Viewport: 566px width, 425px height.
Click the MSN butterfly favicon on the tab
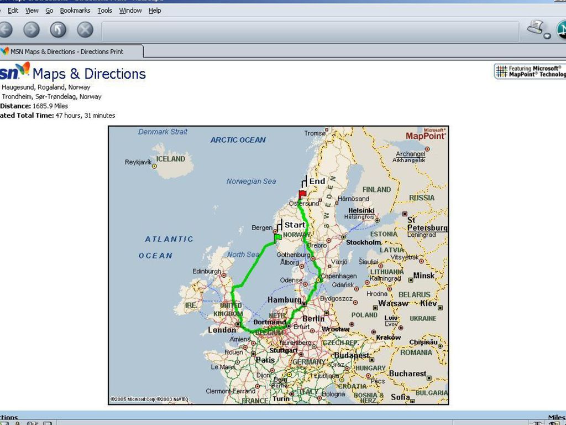coord(4,51)
